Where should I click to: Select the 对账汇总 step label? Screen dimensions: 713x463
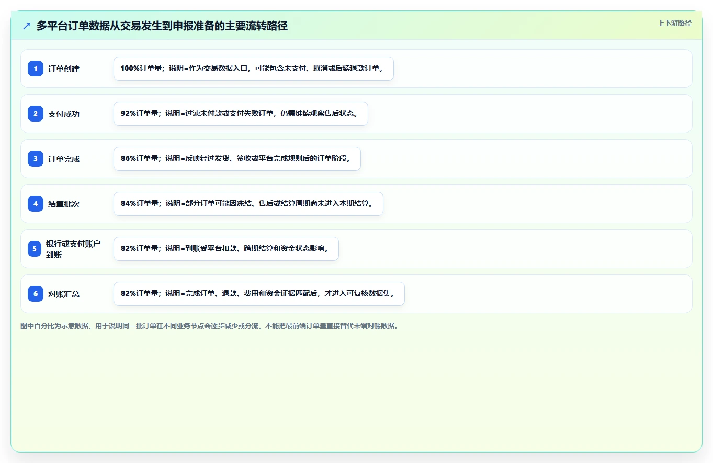click(x=64, y=294)
